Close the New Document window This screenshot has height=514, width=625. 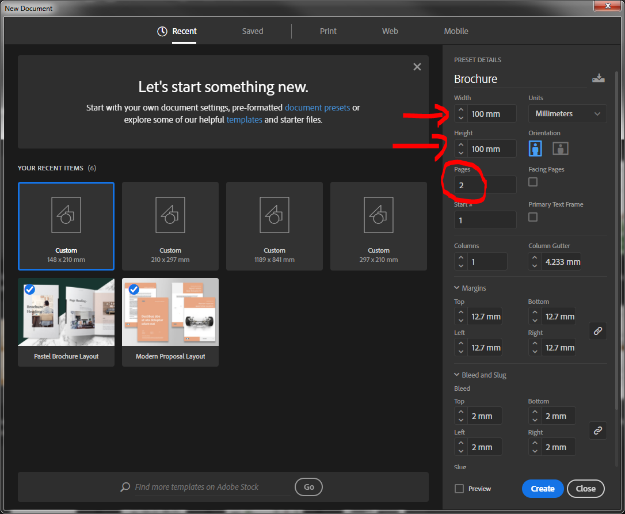click(608, 6)
